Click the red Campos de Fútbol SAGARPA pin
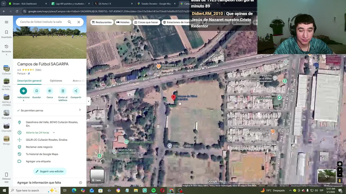Screen dimensions: 346x194 (x=174, y=98)
